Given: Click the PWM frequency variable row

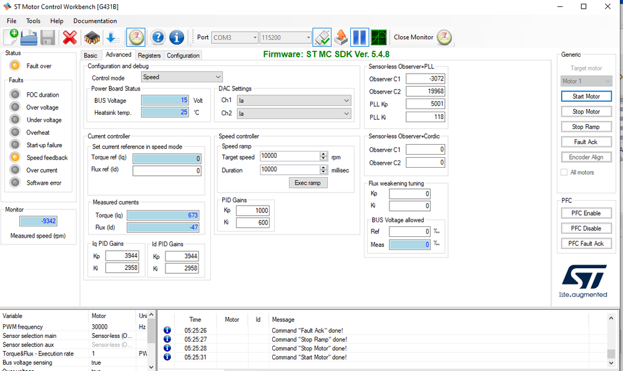Looking at the screenshot, I should 74,327.
